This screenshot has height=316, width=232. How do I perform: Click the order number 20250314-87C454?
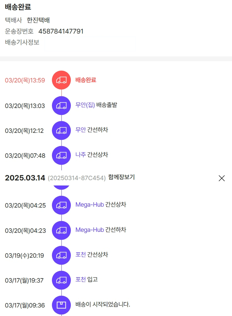click(x=77, y=178)
